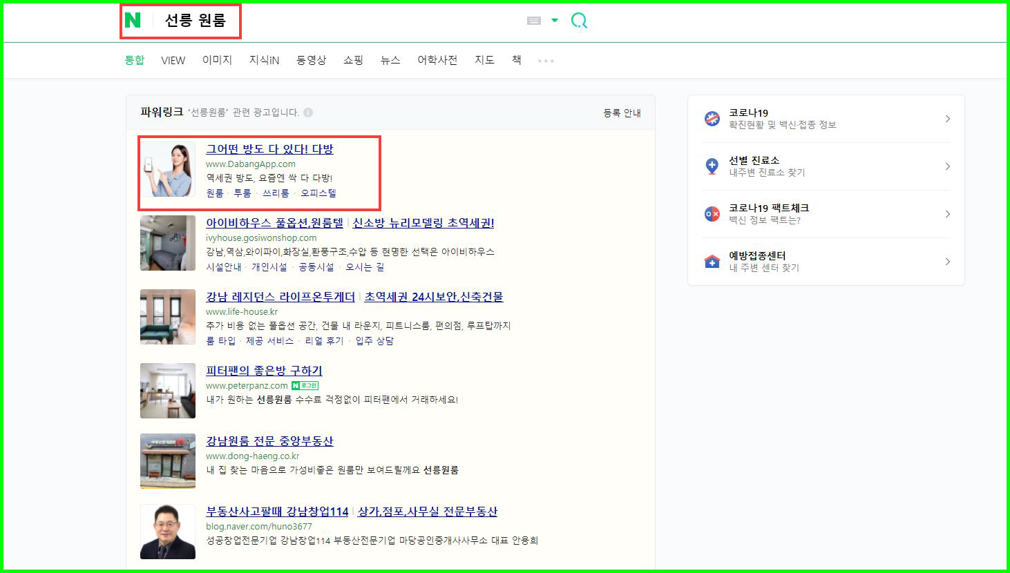Open the 오시는 길 sublink
Screen dimensions: 1010x573
tap(365, 267)
